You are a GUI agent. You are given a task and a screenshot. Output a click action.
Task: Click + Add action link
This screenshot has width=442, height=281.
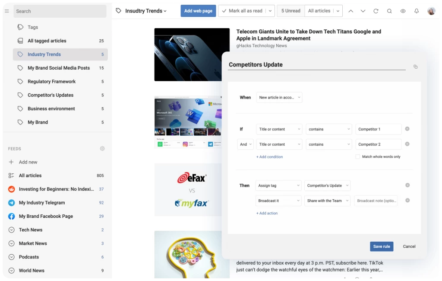pos(267,213)
